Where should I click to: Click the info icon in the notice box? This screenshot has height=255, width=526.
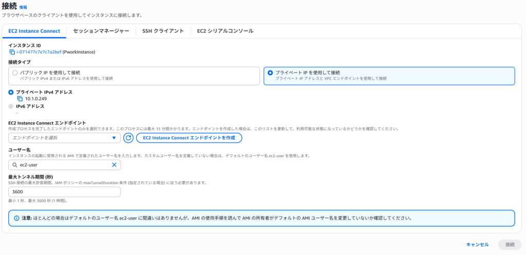point(16,218)
